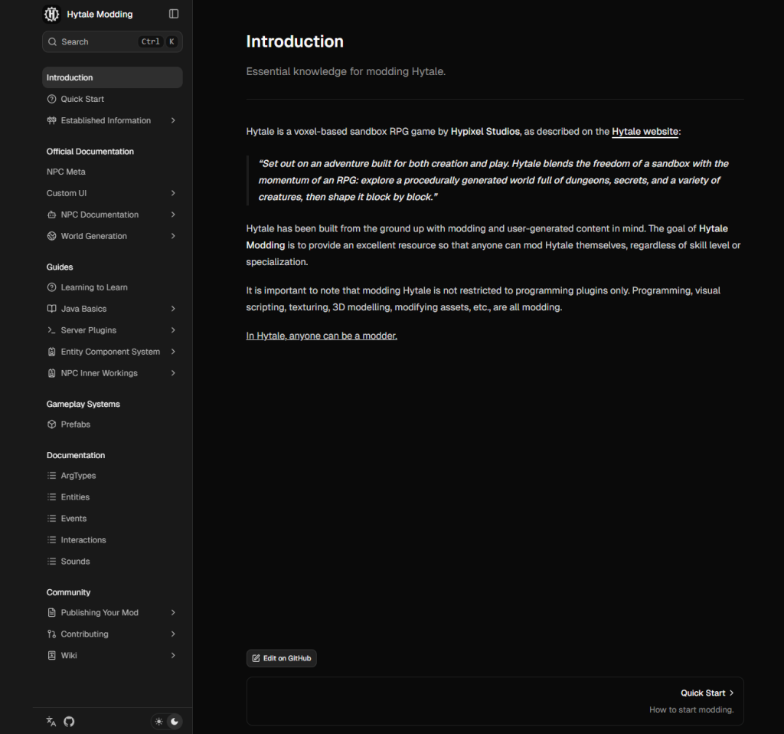Expand the Established Information section
The height and width of the screenshot is (734, 784).
click(x=173, y=120)
